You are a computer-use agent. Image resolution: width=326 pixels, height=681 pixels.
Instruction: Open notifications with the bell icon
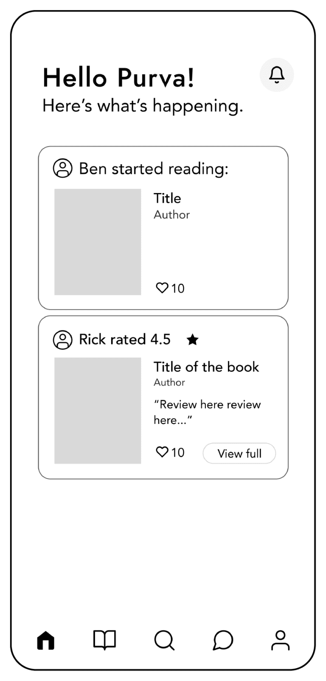(277, 75)
